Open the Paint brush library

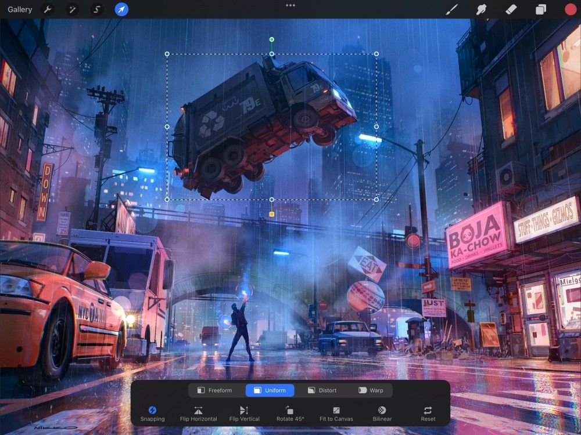[x=452, y=9]
